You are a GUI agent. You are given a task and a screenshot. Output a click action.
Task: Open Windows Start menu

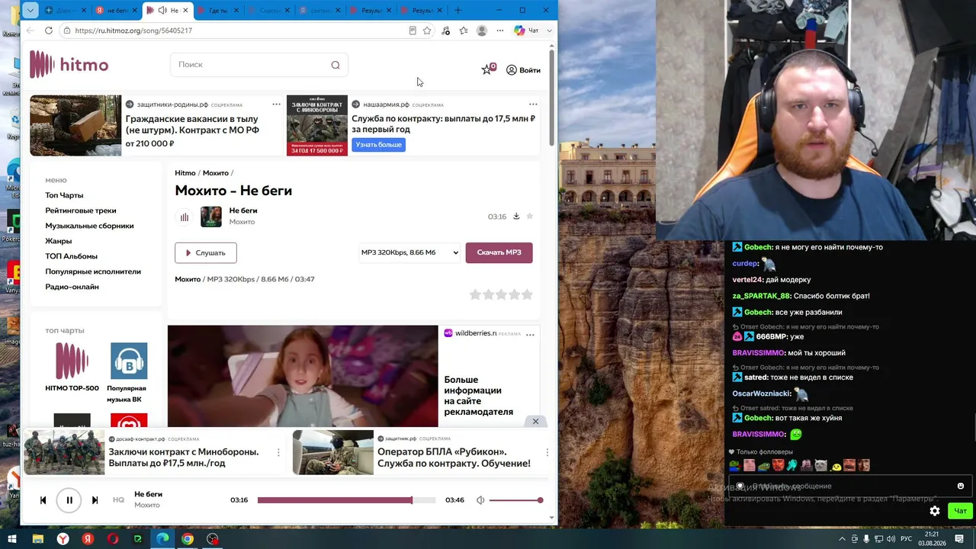pos(11,539)
